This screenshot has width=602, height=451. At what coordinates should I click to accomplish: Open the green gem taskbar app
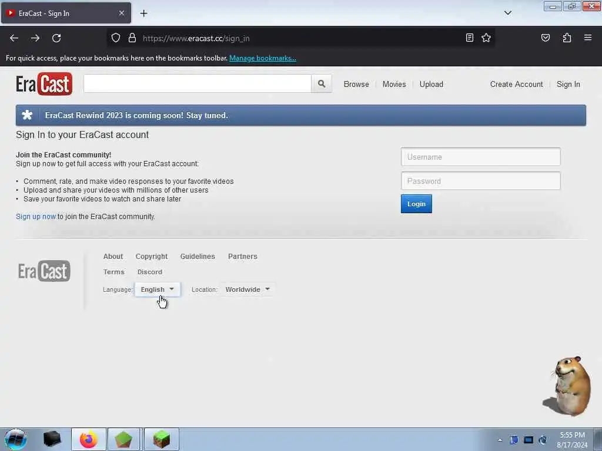pos(123,439)
